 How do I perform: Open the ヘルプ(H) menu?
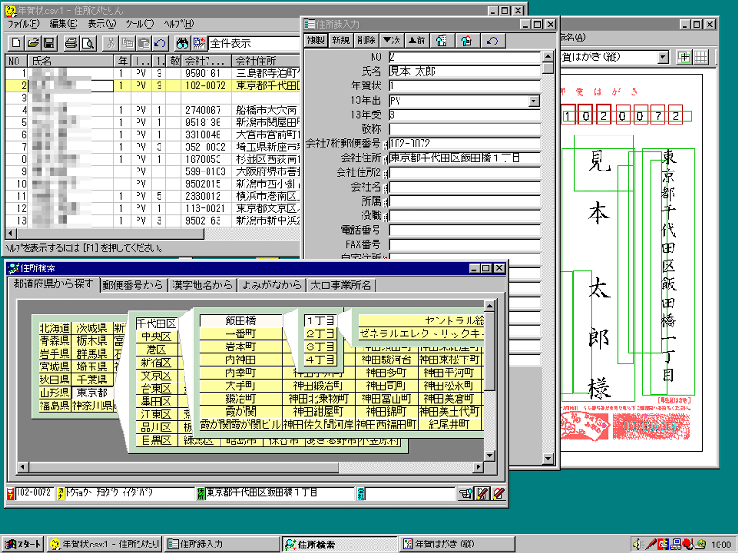178,24
